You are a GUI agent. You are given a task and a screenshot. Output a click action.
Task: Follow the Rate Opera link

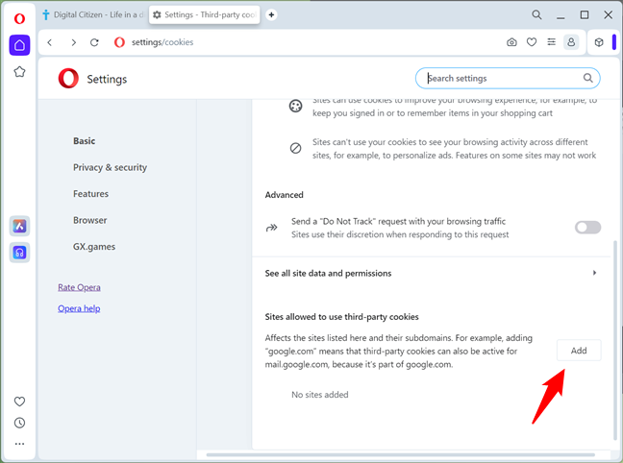click(79, 287)
